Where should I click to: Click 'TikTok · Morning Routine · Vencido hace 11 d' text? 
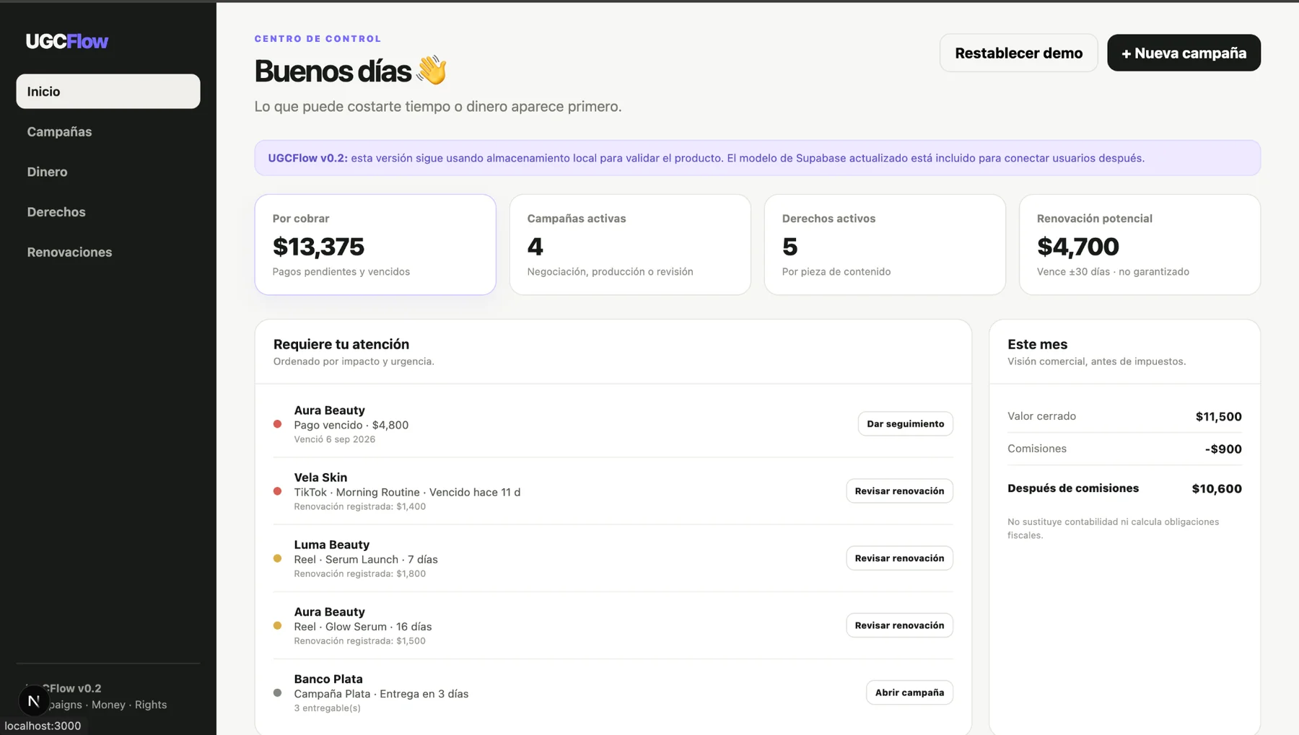[x=407, y=492]
